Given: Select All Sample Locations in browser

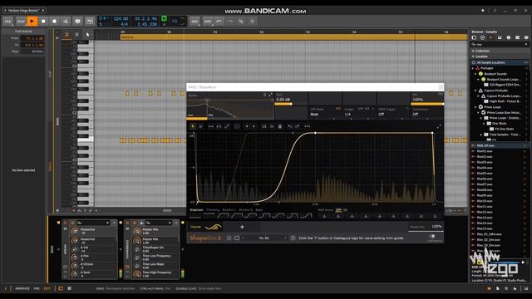Looking at the screenshot, I should coord(500,62).
